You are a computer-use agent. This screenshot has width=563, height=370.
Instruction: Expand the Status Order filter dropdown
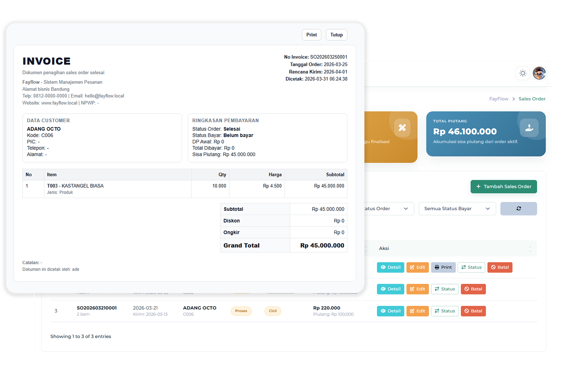coord(389,208)
